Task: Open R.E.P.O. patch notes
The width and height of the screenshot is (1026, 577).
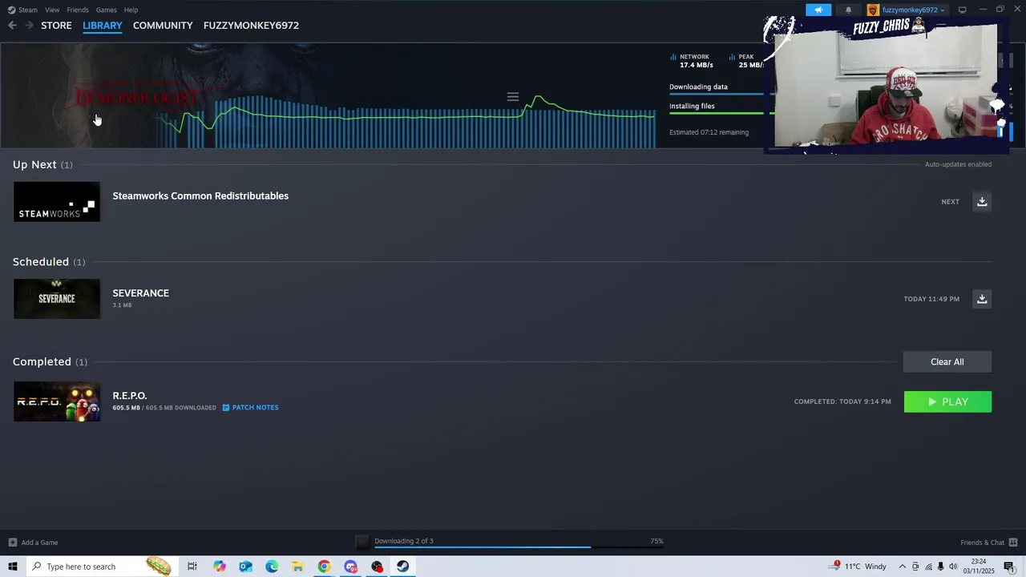Action: (x=250, y=407)
